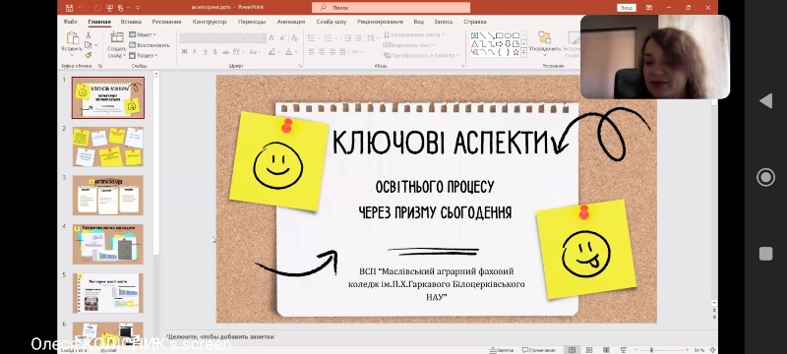Open the Упорядочить arrange tool
This screenshot has width=787, height=354.
coord(545,44)
